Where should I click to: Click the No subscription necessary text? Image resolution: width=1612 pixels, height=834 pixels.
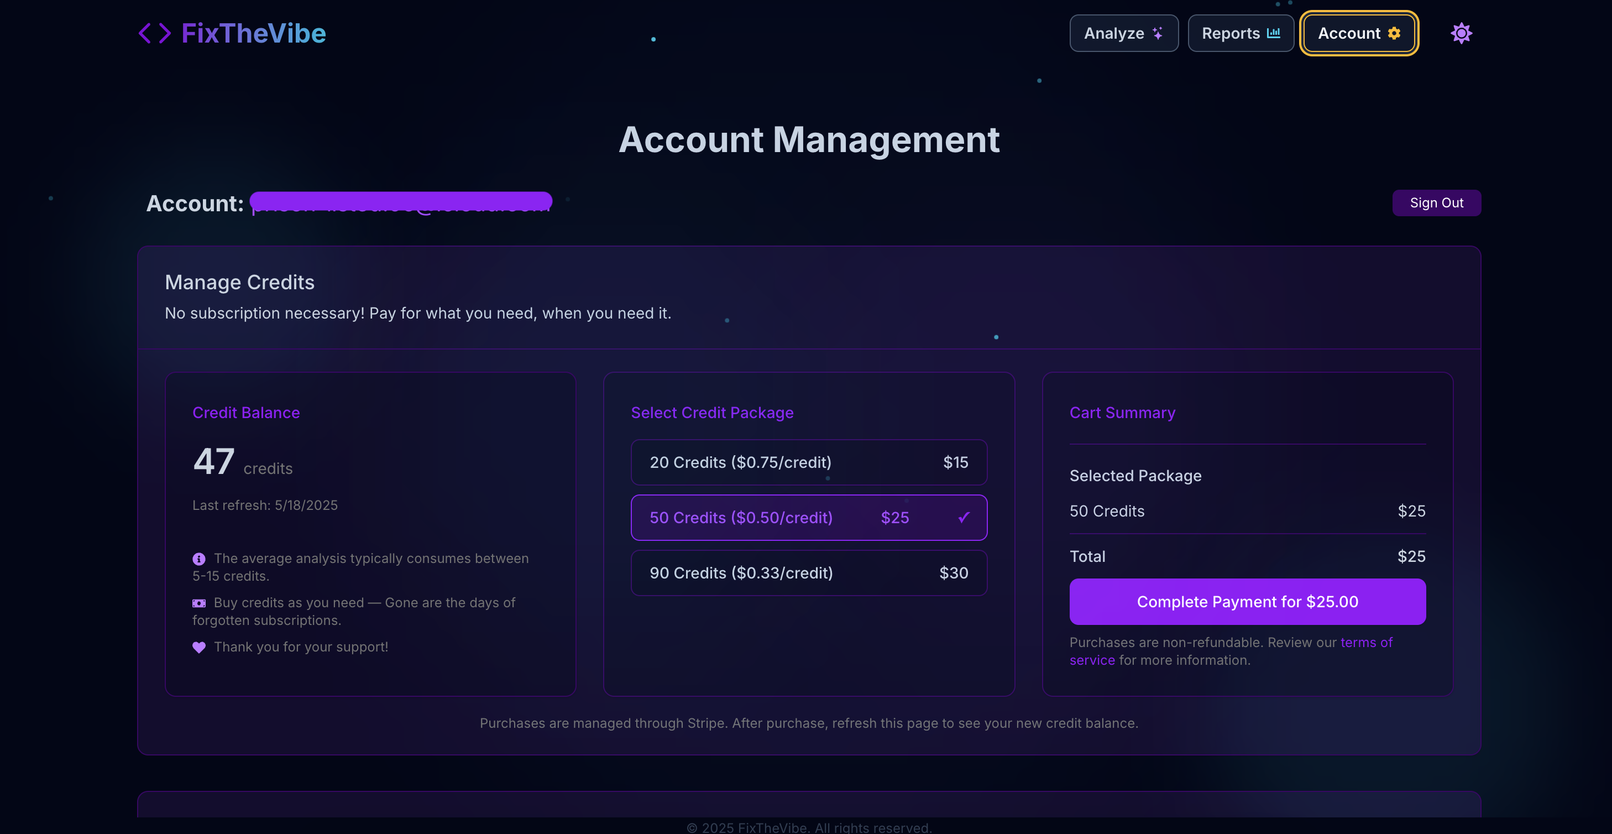pyautogui.click(x=418, y=313)
